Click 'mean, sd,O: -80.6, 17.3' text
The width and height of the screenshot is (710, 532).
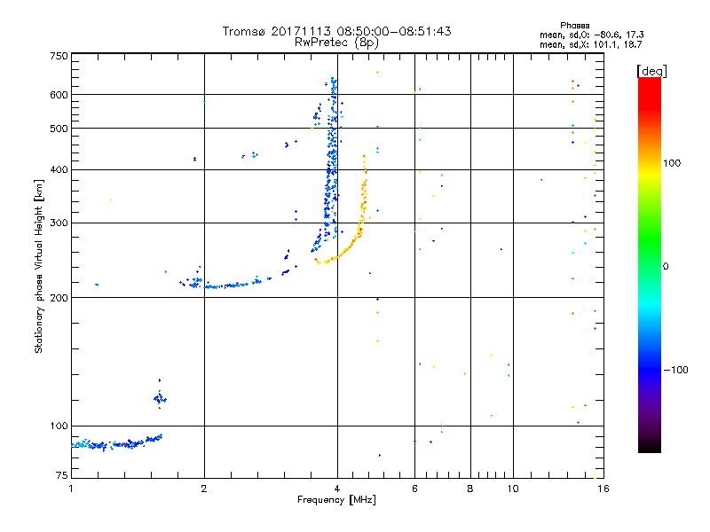[591, 35]
